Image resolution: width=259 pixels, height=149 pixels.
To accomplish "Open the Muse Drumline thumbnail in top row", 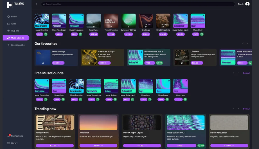I will point(42,21).
